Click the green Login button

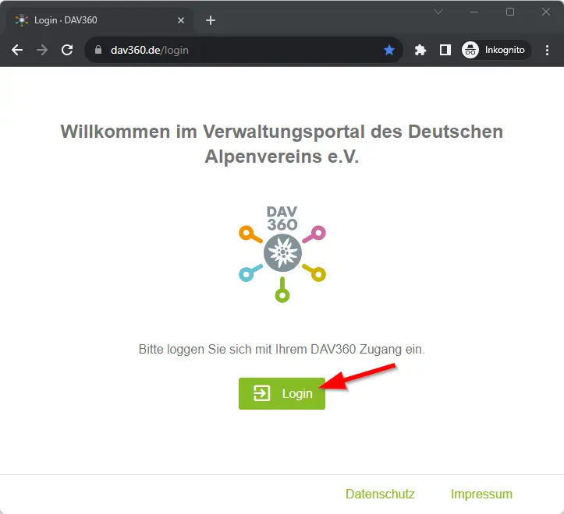click(x=282, y=393)
